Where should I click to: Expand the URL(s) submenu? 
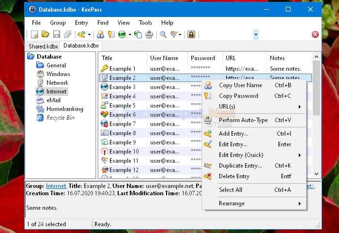[x=254, y=107]
